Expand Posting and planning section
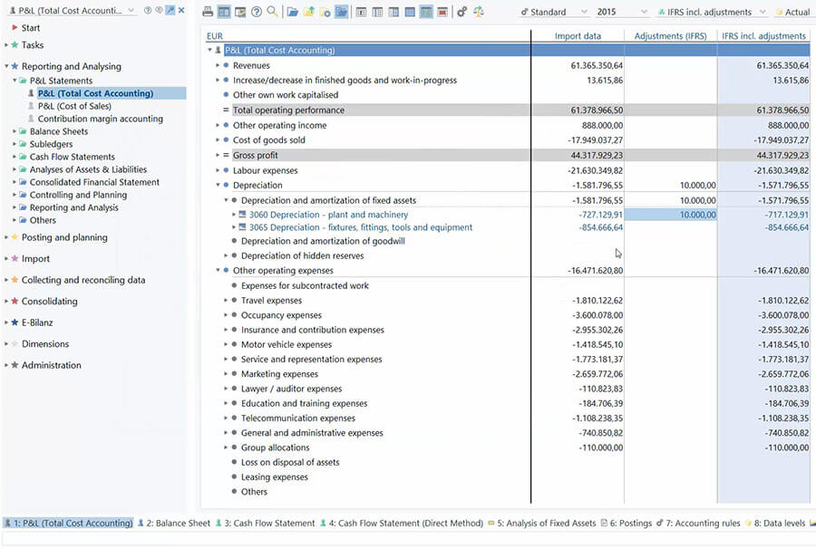 pos(5,237)
